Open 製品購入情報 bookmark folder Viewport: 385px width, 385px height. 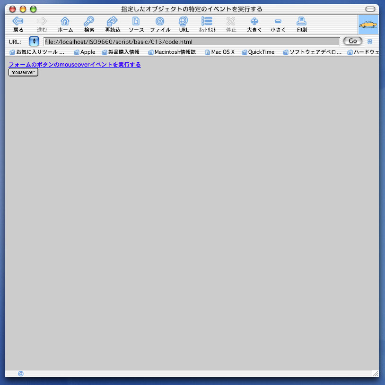tap(121, 52)
